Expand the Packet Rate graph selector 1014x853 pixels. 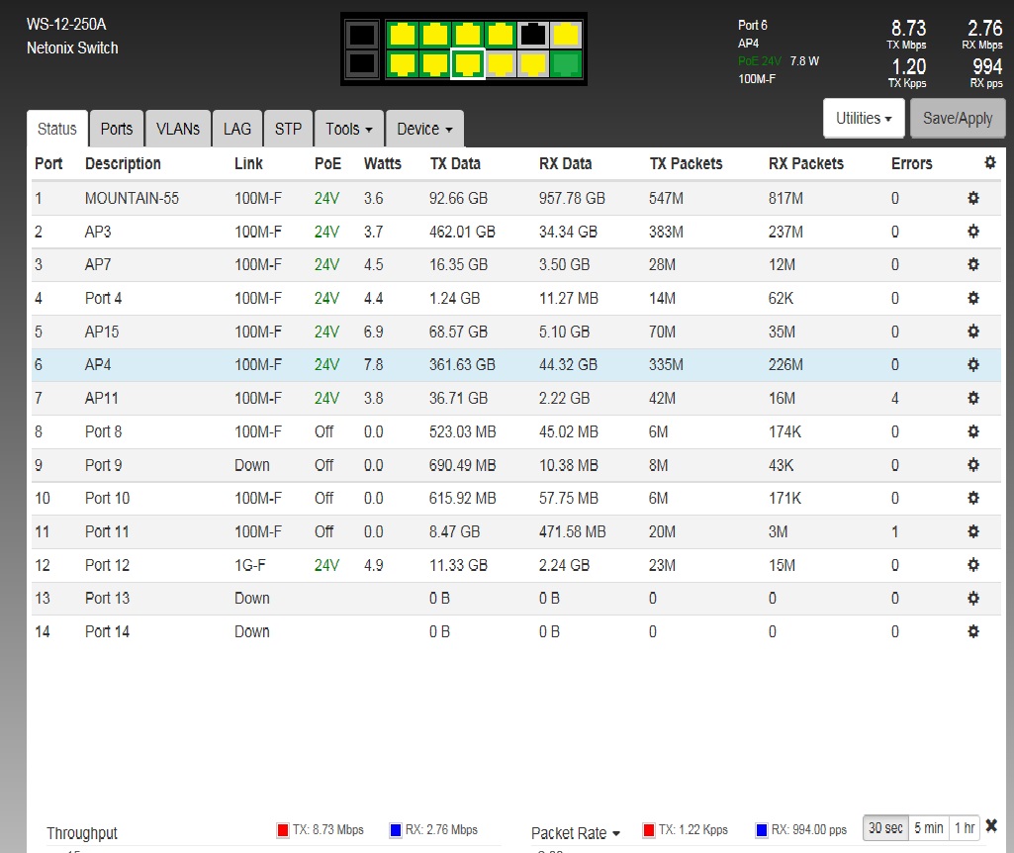574,833
